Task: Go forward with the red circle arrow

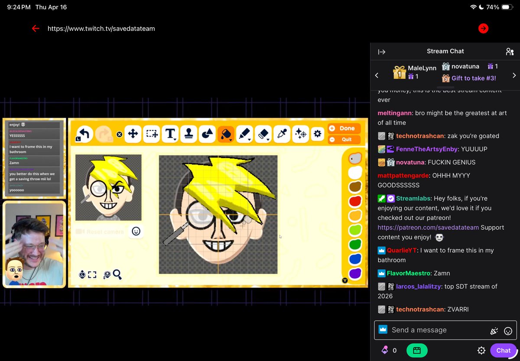Action: (483, 29)
